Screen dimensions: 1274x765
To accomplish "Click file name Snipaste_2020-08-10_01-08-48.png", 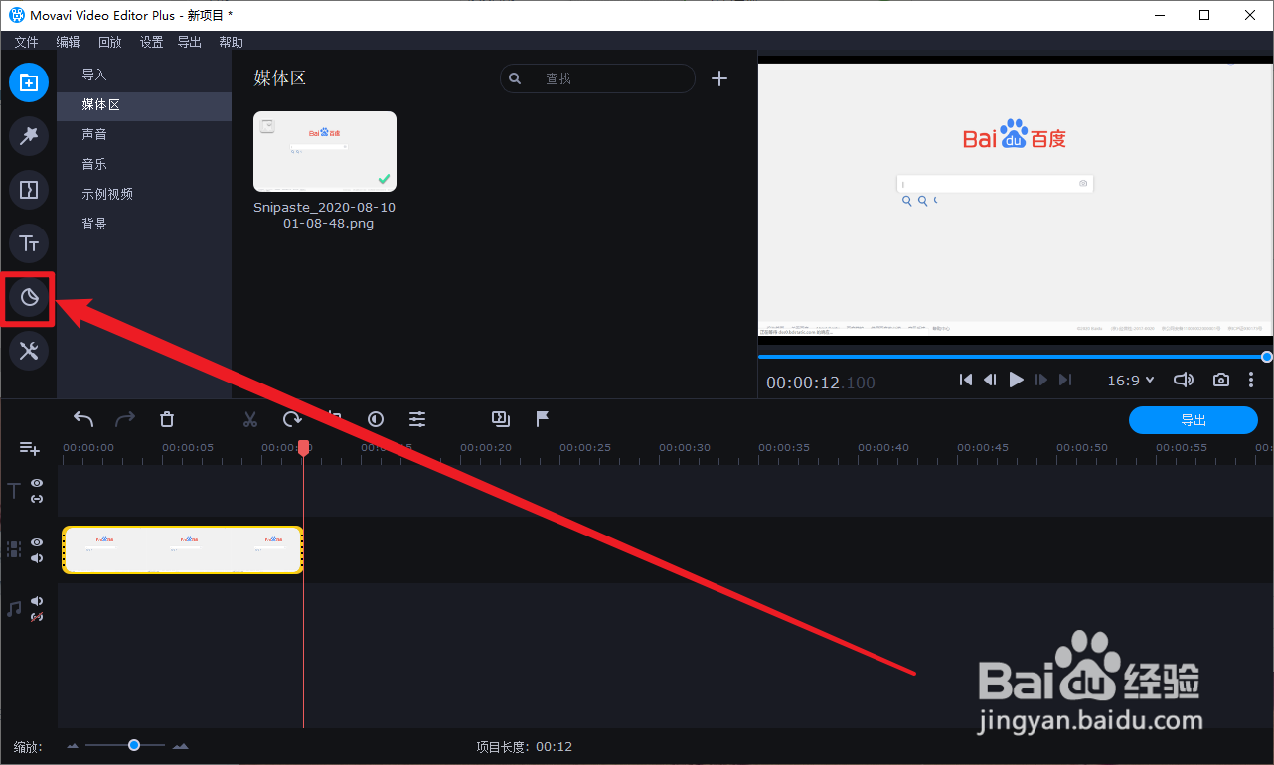I will pos(325,215).
